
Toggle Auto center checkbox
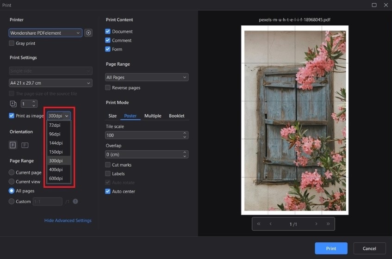click(x=108, y=191)
